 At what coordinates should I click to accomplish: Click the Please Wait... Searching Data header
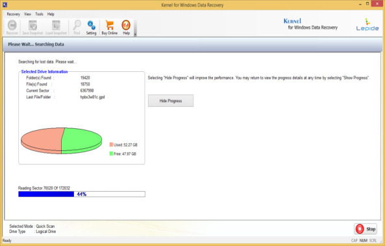(36, 45)
